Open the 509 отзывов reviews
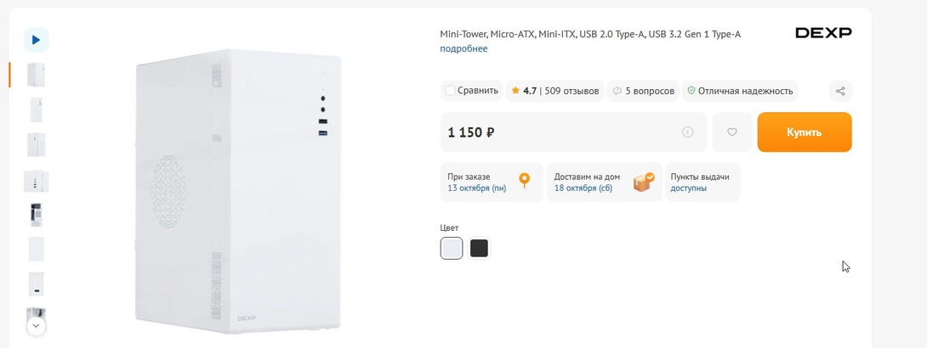This screenshot has width=927, height=348. [572, 91]
